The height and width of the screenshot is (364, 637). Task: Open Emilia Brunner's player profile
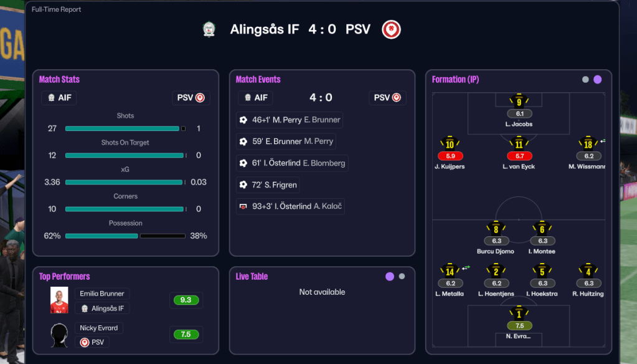(102, 294)
